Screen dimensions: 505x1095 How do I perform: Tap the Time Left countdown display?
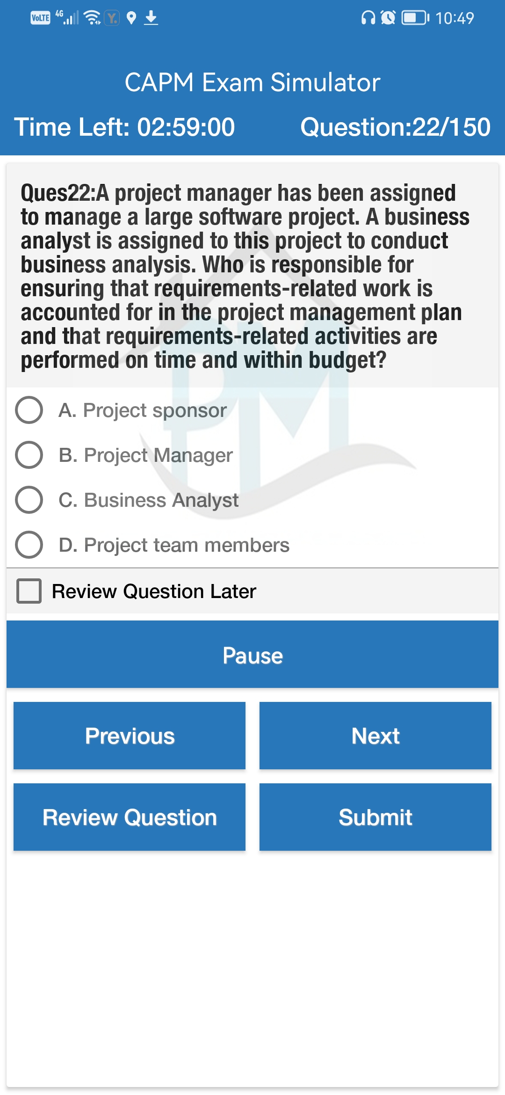pos(124,127)
